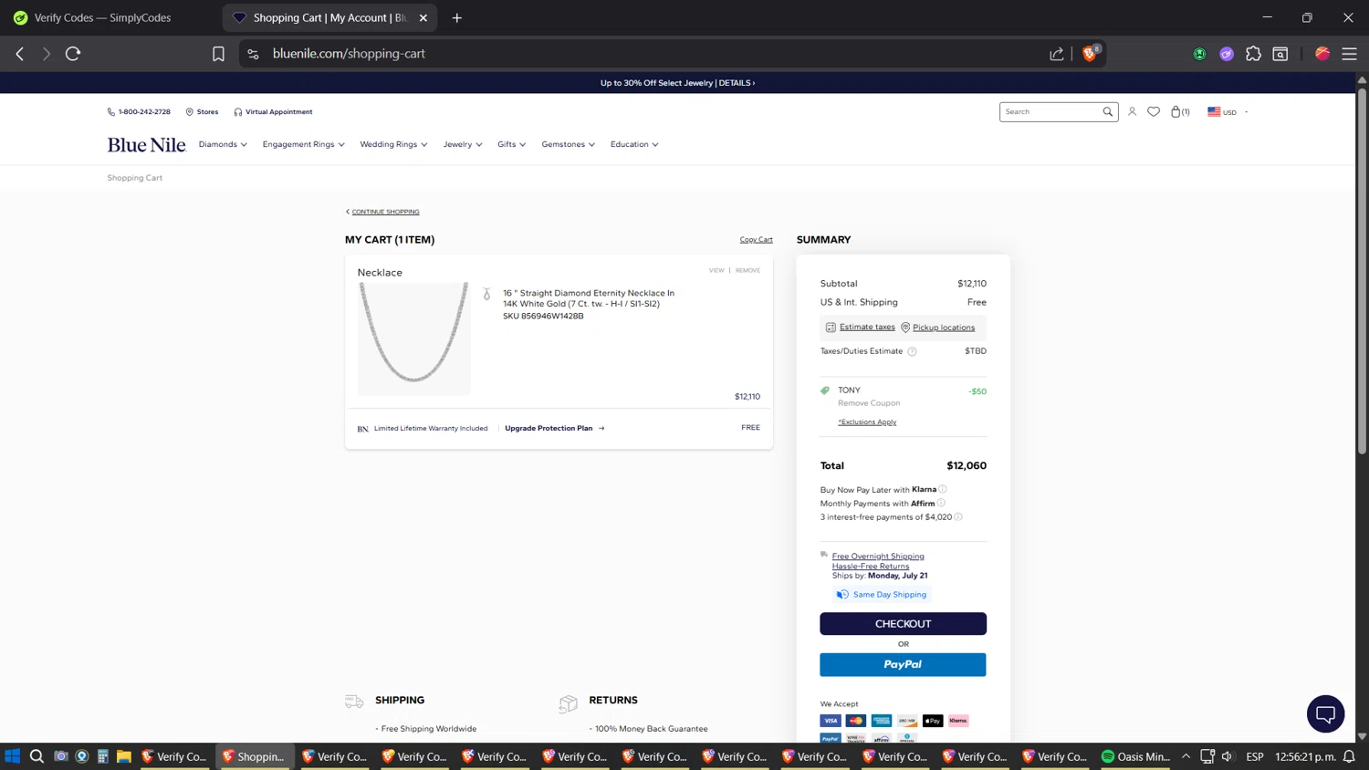
Task: Open wishlist heart icon
Action: click(1154, 112)
